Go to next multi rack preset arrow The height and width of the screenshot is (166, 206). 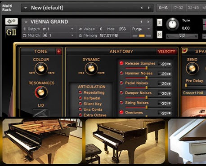pos(148,8)
